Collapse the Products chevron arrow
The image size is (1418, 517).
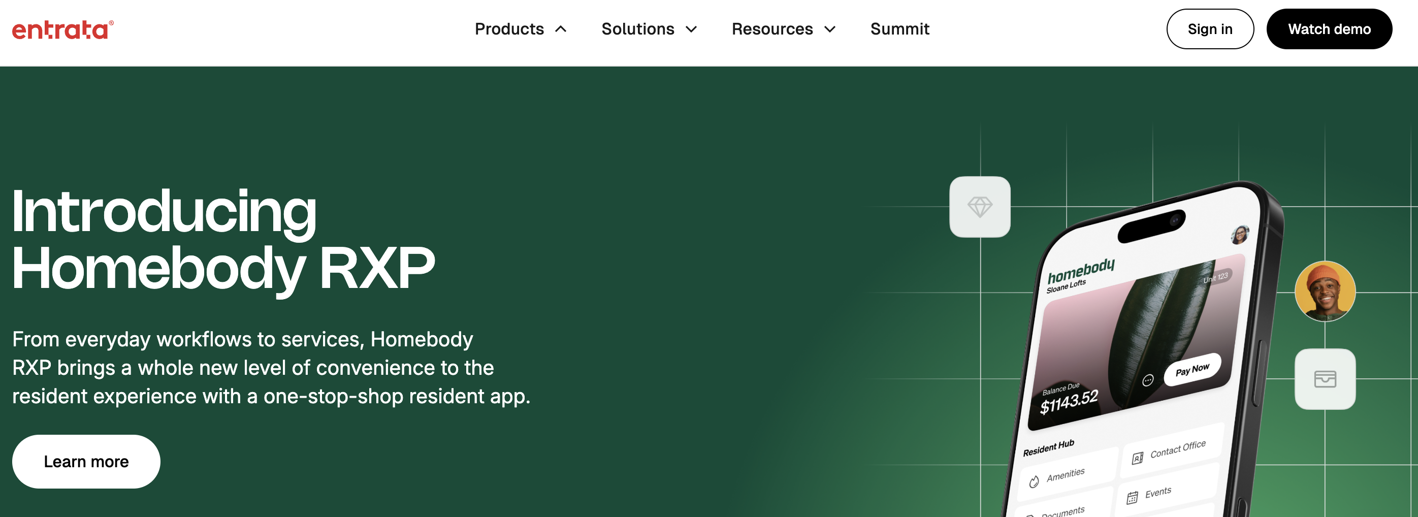[560, 29]
